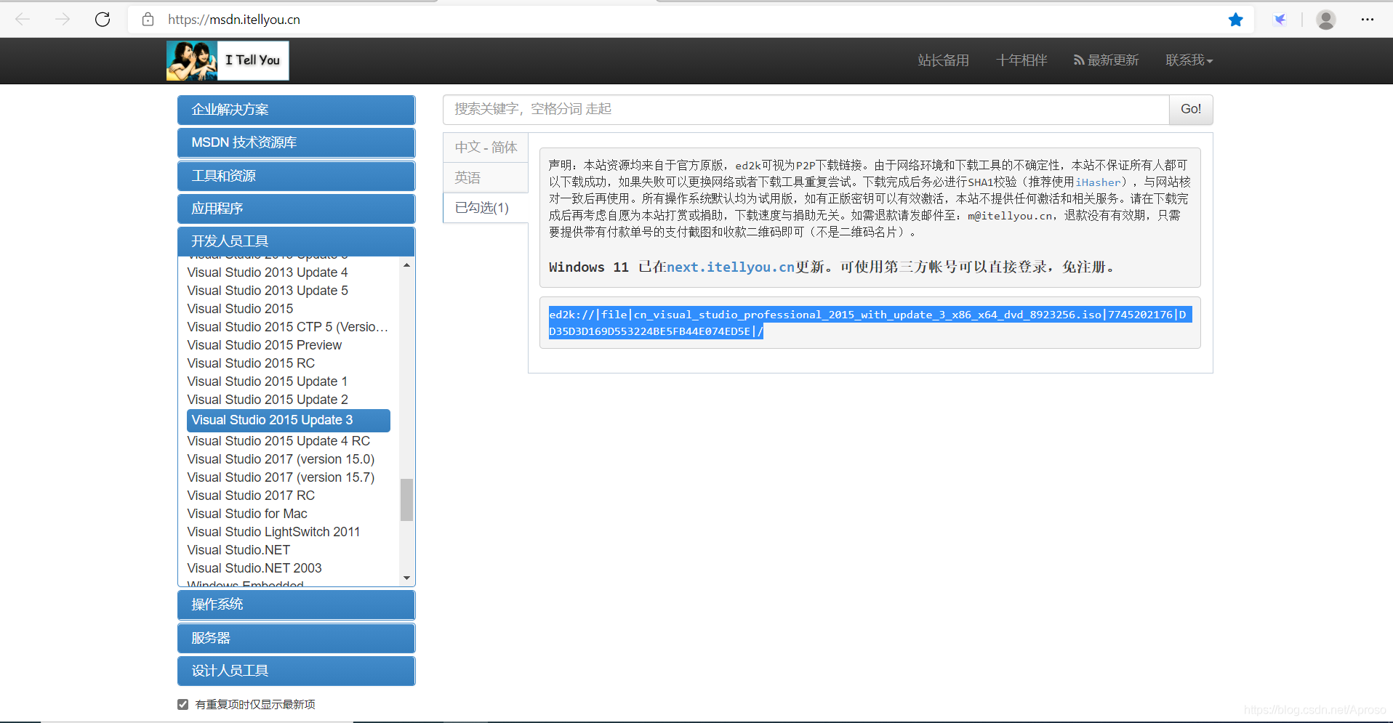1393x723 pixels.
Task: Select Visual Studio 2013 Update 4
Action: (x=268, y=272)
